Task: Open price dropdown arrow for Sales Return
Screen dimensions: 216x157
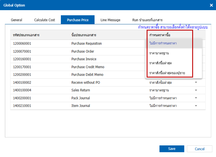Action: pyautogui.click(x=196, y=90)
